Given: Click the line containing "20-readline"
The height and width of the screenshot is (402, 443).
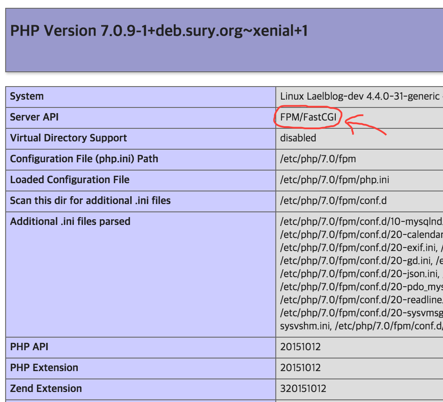Looking at the screenshot, I should click(x=361, y=300).
